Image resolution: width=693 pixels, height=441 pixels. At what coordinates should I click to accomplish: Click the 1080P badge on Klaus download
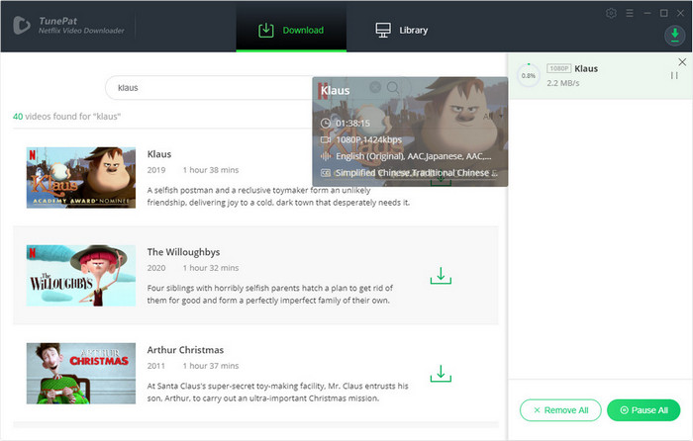559,69
